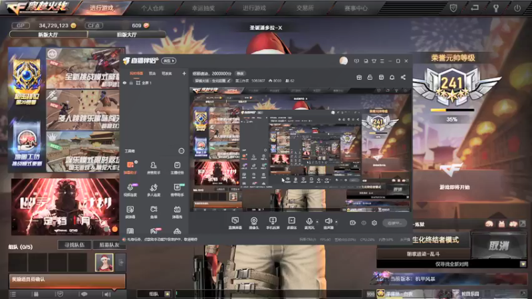The width and height of the screenshot is (532, 299).
Task: Open the wrench settings icon in CrossFire top bar
Action: 495,8
